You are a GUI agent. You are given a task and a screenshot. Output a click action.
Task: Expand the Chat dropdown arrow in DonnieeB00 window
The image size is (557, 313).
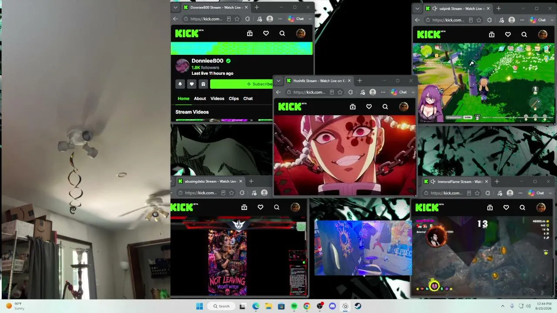[310, 19]
